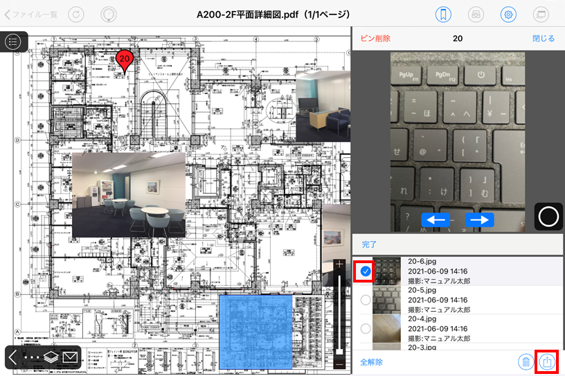
Task: Go back to ファイル一覧
Action: tap(31, 15)
